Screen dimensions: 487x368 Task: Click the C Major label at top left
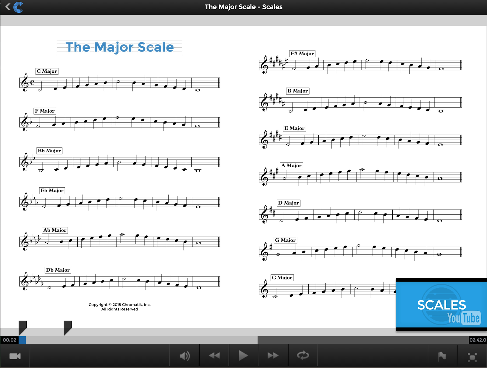pos(47,71)
